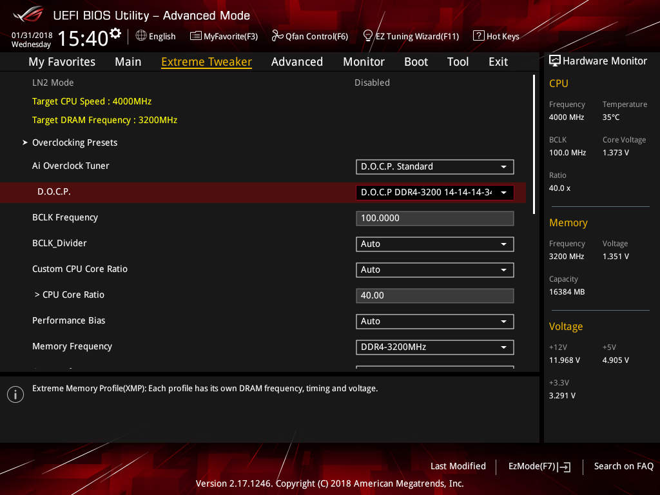Image resolution: width=660 pixels, height=495 pixels.
Task: Click Capacity 16384 MB value
Action: point(567,292)
